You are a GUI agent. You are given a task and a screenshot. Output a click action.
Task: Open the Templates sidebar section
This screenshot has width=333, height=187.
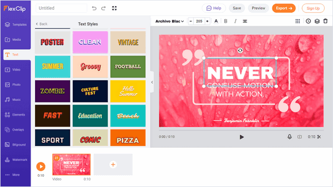(x=15, y=25)
